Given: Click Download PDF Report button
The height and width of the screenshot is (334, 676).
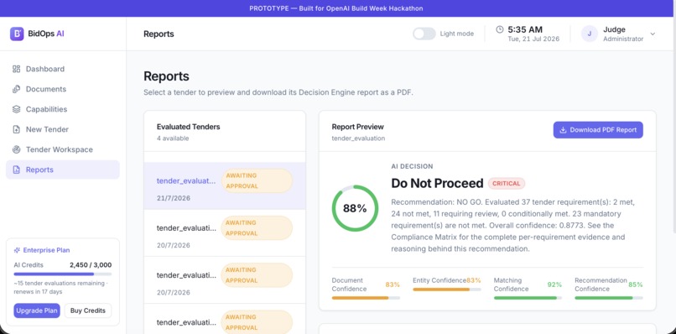Looking at the screenshot, I should [598, 130].
